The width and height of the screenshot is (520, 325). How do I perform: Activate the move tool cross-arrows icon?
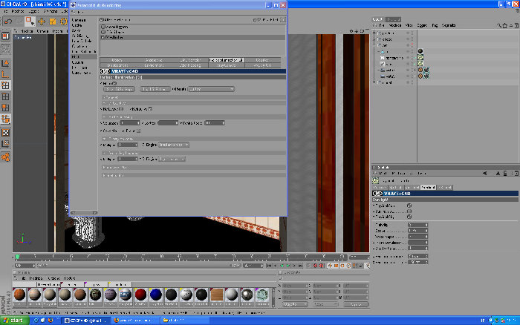42,22
